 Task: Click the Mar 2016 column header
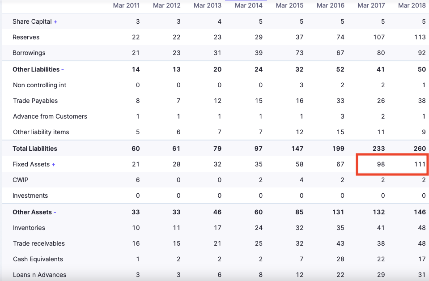pyautogui.click(x=331, y=5)
